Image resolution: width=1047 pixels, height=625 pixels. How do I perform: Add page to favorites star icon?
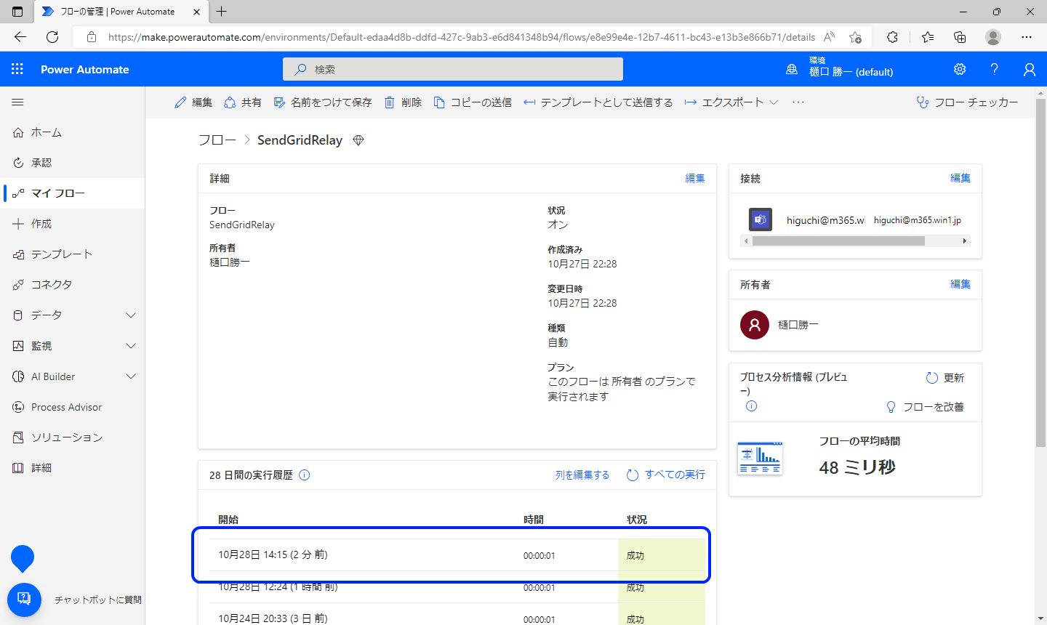[855, 37]
